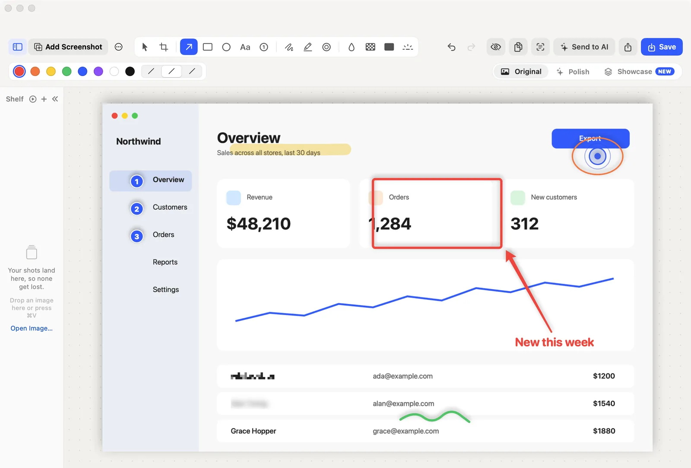Click Send to AI button

[x=584, y=47]
